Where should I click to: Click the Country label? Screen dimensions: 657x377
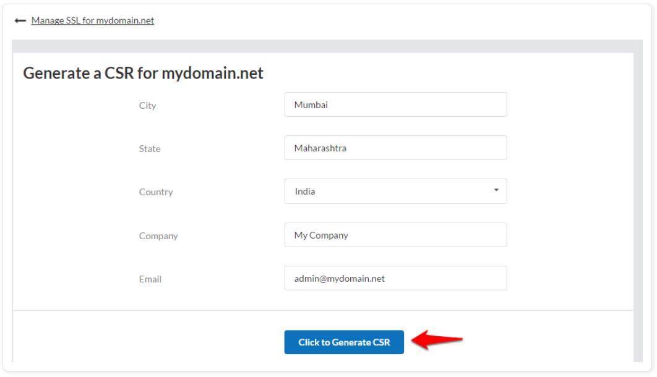156,192
